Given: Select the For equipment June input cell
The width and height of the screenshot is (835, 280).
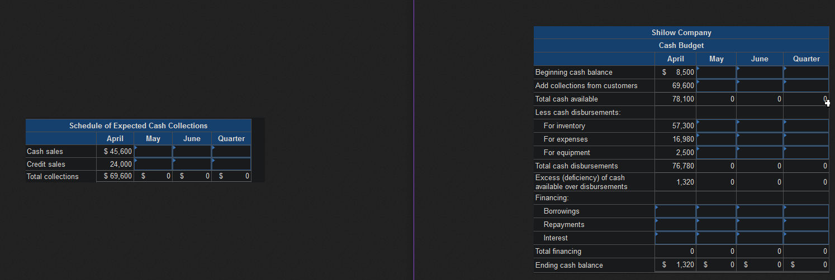Looking at the screenshot, I should coord(760,152).
